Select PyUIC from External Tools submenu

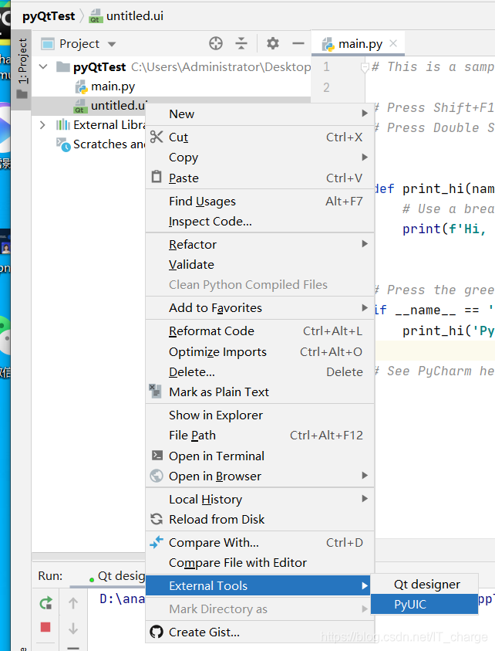click(424, 604)
